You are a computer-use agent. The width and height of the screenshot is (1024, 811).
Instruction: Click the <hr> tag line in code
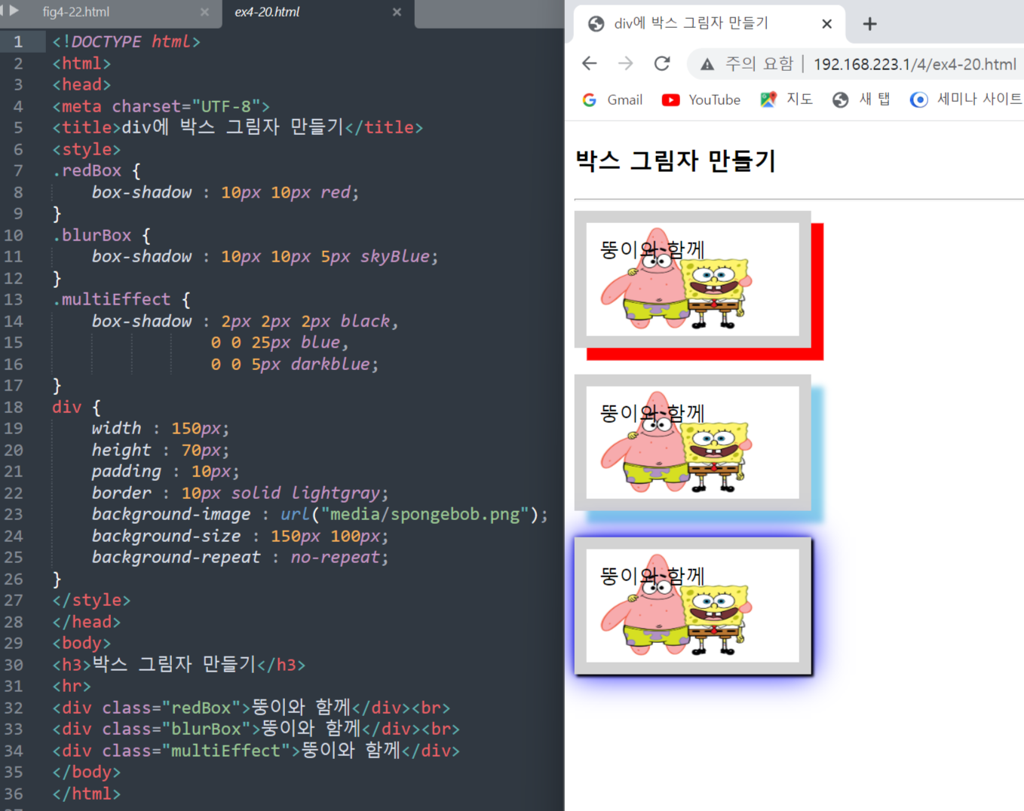point(72,686)
